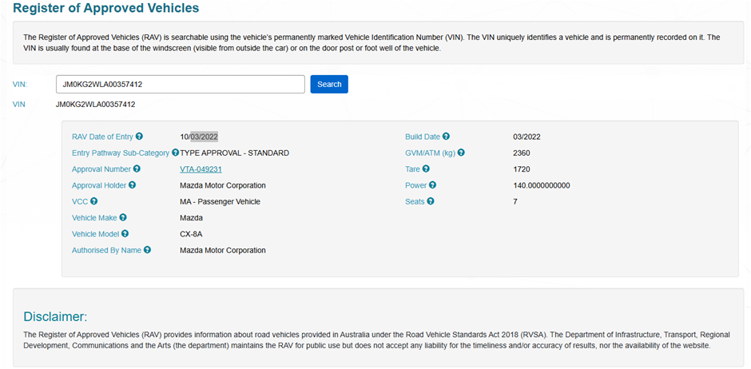Click the VIN result value below the search box
This screenshot has width=751, height=369.
point(95,105)
